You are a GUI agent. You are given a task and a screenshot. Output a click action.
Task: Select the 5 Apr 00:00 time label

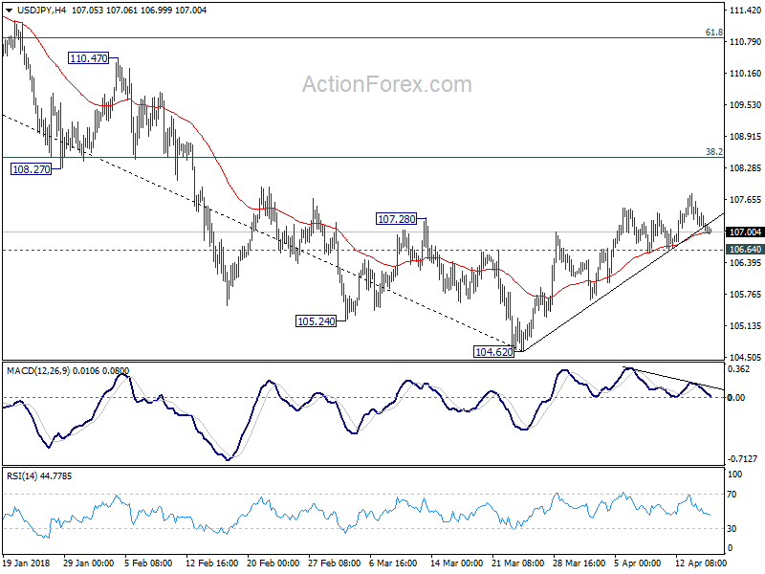(x=638, y=563)
